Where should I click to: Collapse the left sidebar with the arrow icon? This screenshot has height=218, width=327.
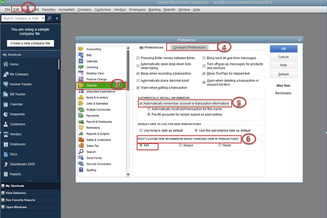(x=57, y=18)
